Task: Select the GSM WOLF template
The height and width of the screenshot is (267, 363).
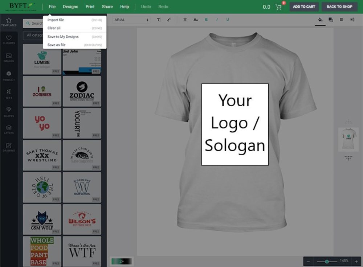Action: [x=42, y=219]
